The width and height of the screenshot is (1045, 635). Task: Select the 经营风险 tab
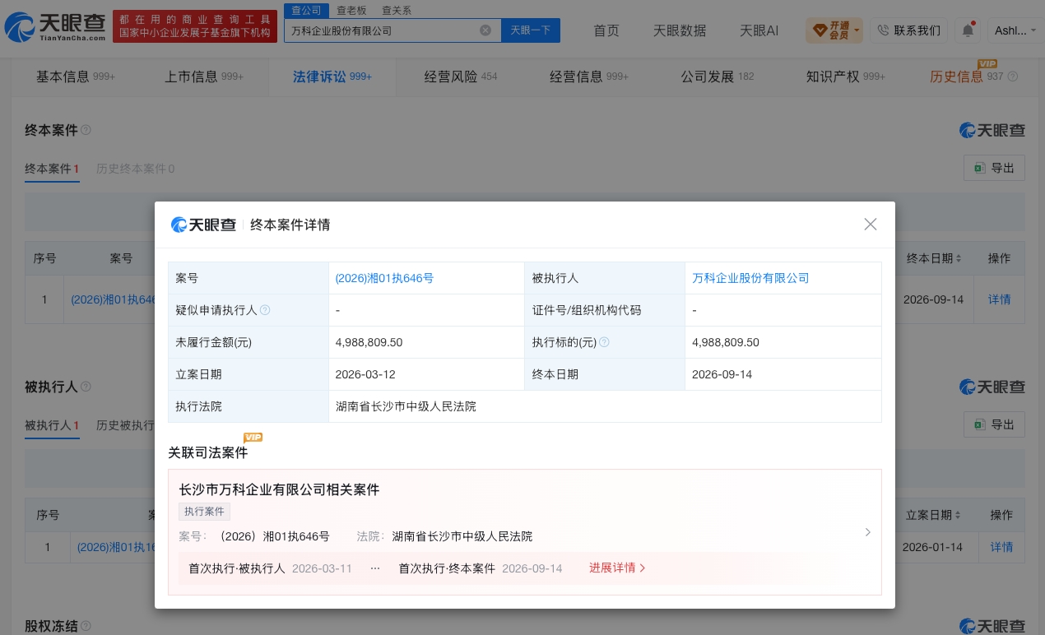461,76
